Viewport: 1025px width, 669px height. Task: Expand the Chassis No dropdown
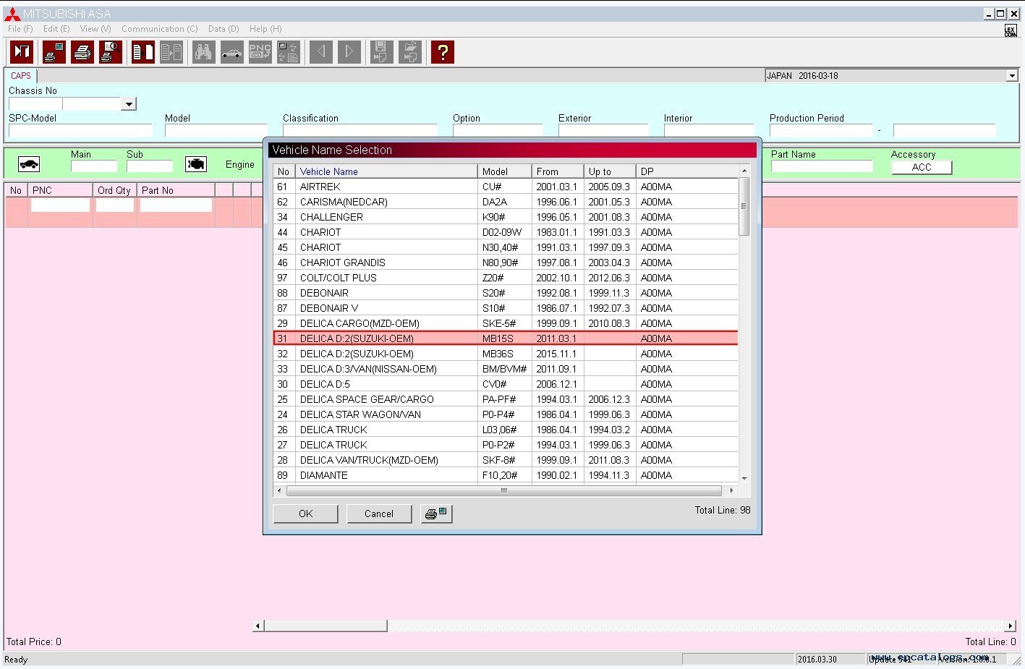pyautogui.click(x=129, y=104)
